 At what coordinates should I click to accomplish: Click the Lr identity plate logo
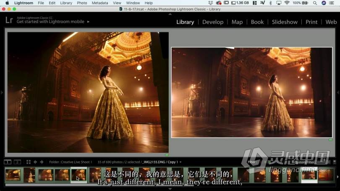[x=9, y=20]
